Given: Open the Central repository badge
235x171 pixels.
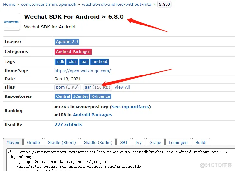Looking at the screenshot, I should (x=63, y=96).
